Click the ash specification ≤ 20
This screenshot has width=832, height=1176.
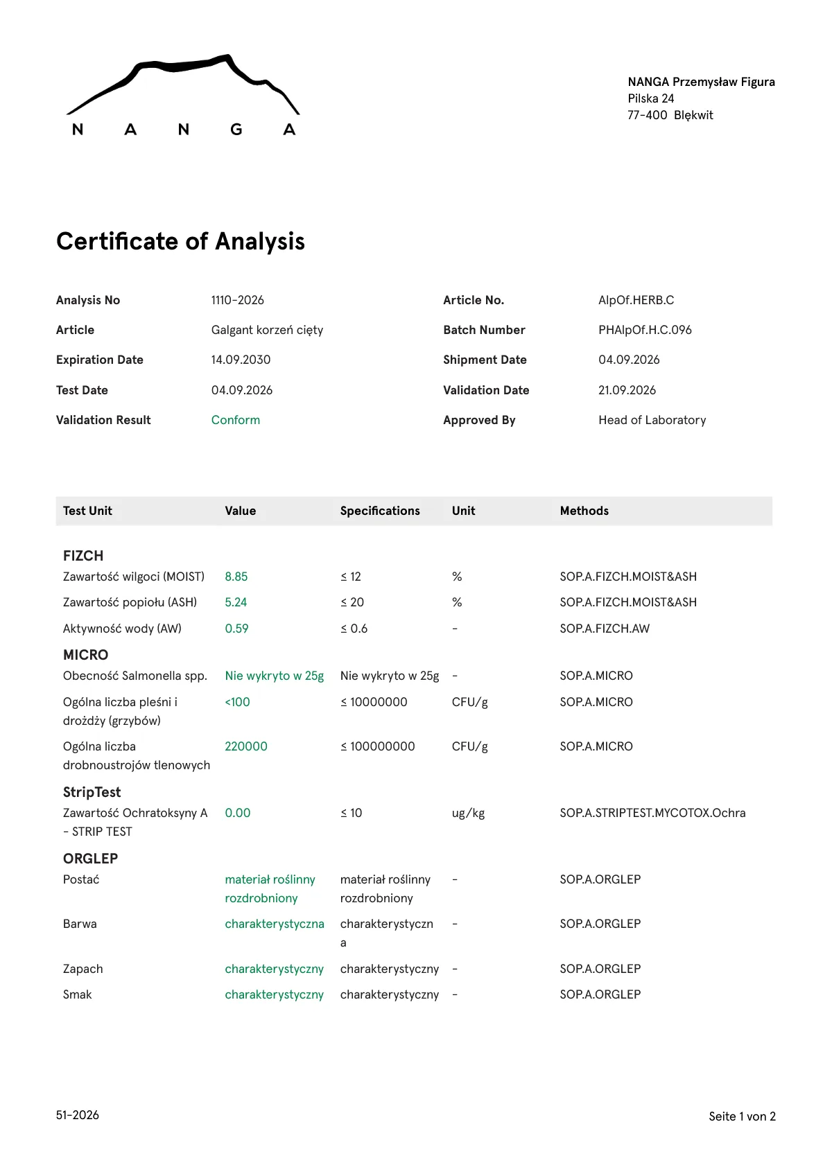[x=352, y=602]
